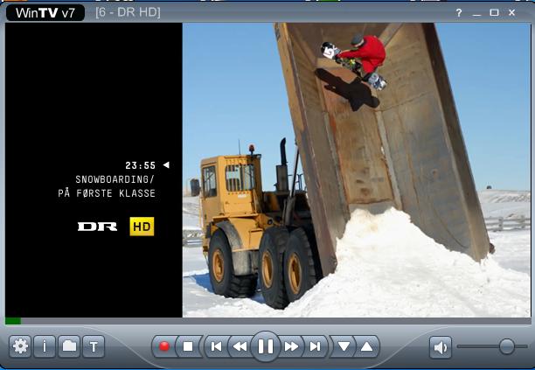Viewport: 535px width, 370px height.
Task: Click the green timeshift progress bar
Action: pyautogui.click(x=13, y=321)
